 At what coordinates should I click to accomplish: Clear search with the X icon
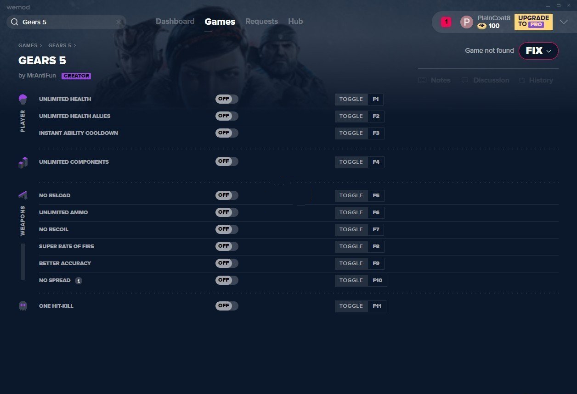119,22
